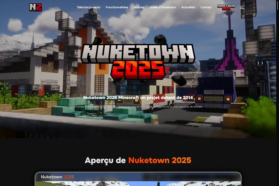Click the 'Aperçu de' heading text
The width and height of the screenshot is (279, 186).
[x=105, y=160]
